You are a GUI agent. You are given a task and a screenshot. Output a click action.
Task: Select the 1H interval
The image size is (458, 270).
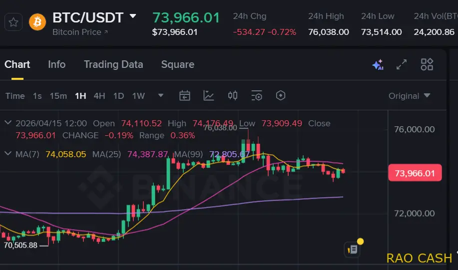pos(80,96)
